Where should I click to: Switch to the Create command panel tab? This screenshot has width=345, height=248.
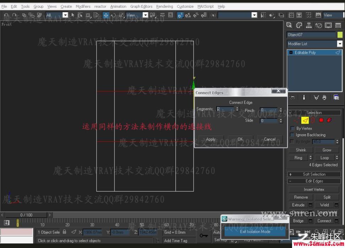289,25
